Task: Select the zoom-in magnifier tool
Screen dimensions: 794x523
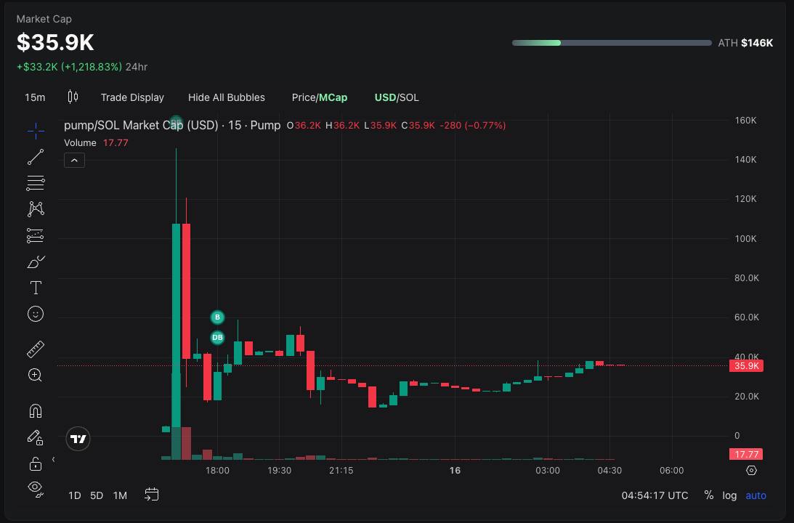Action: [35, 375]
